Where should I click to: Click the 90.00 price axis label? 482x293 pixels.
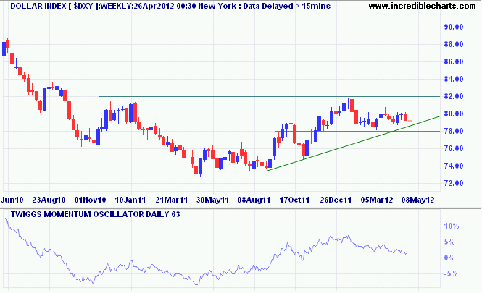[x=454, y=27]
